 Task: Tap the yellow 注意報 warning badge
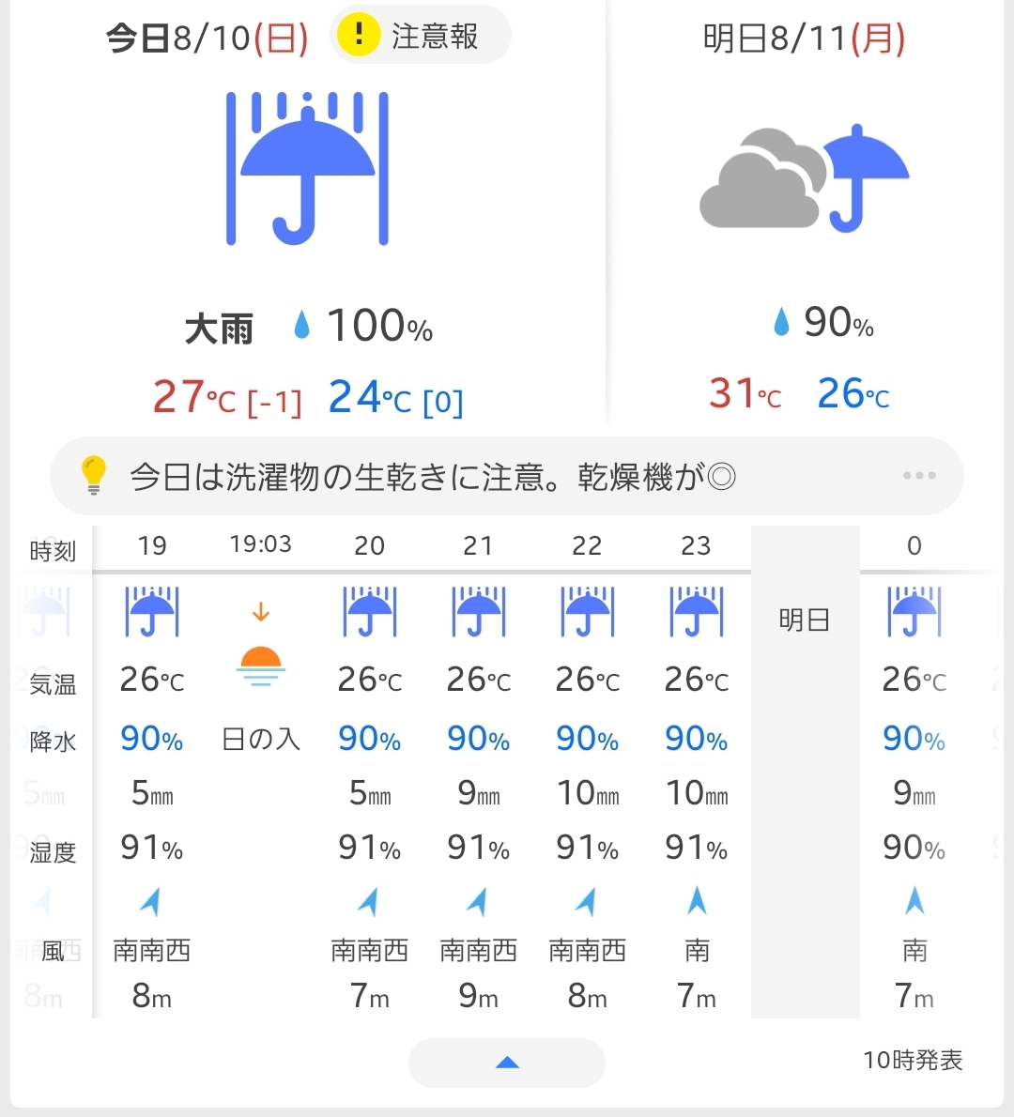tap(420, 35)
